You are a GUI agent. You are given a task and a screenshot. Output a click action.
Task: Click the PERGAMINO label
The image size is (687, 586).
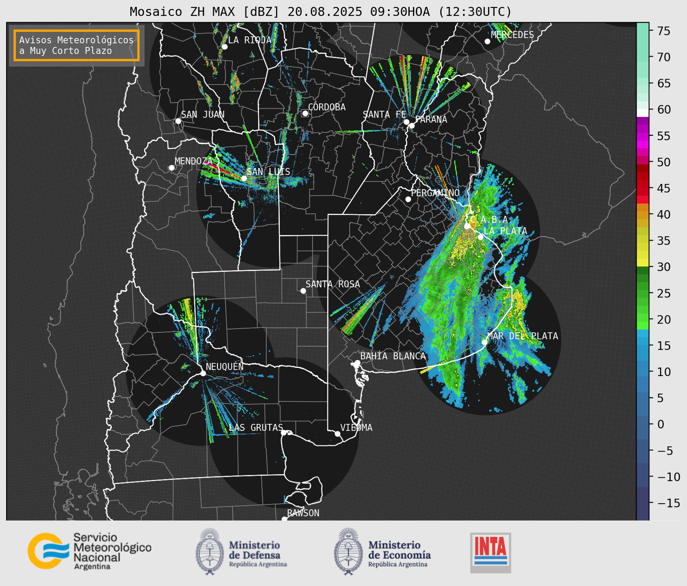(435, 193)
